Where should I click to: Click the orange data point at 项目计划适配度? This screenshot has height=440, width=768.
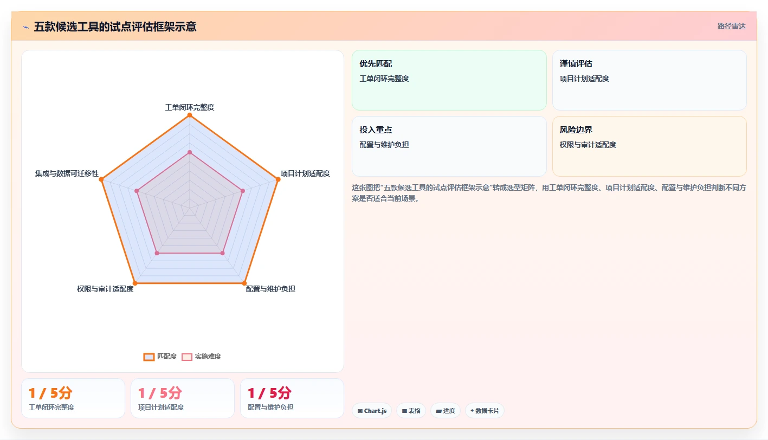[x=277, y=179]
